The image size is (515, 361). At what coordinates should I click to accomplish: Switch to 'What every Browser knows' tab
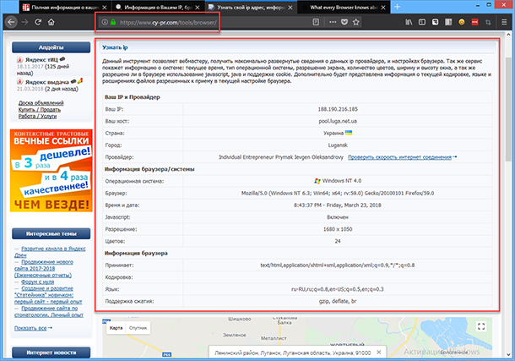pos(344,8)
